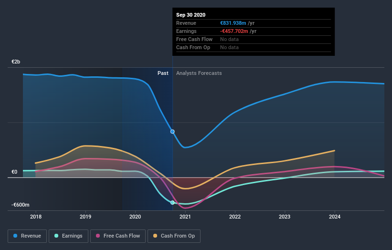Click the Past section label
Viewport: 392px width, 250px height.
(163, 73)
